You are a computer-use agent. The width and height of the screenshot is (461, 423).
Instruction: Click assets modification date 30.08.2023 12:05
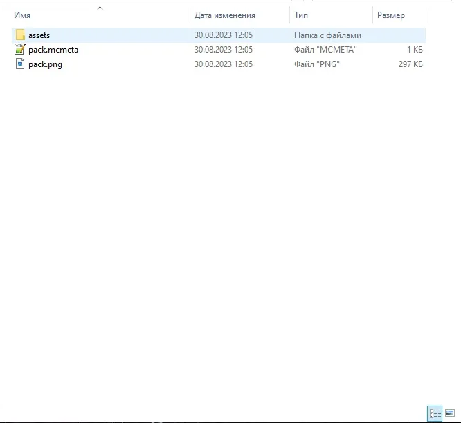(x=224, y=35)
